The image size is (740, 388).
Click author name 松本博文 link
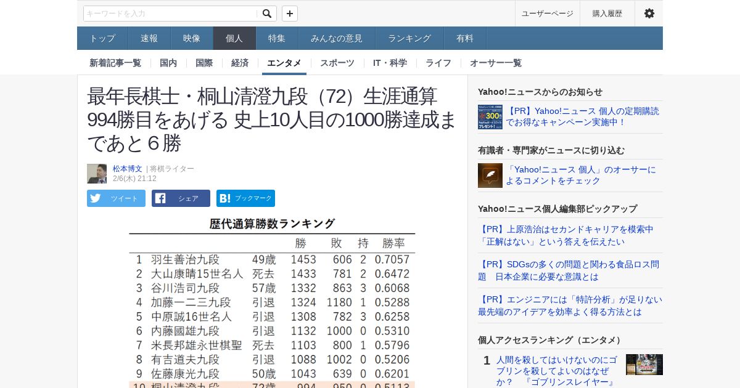(127, 169)
